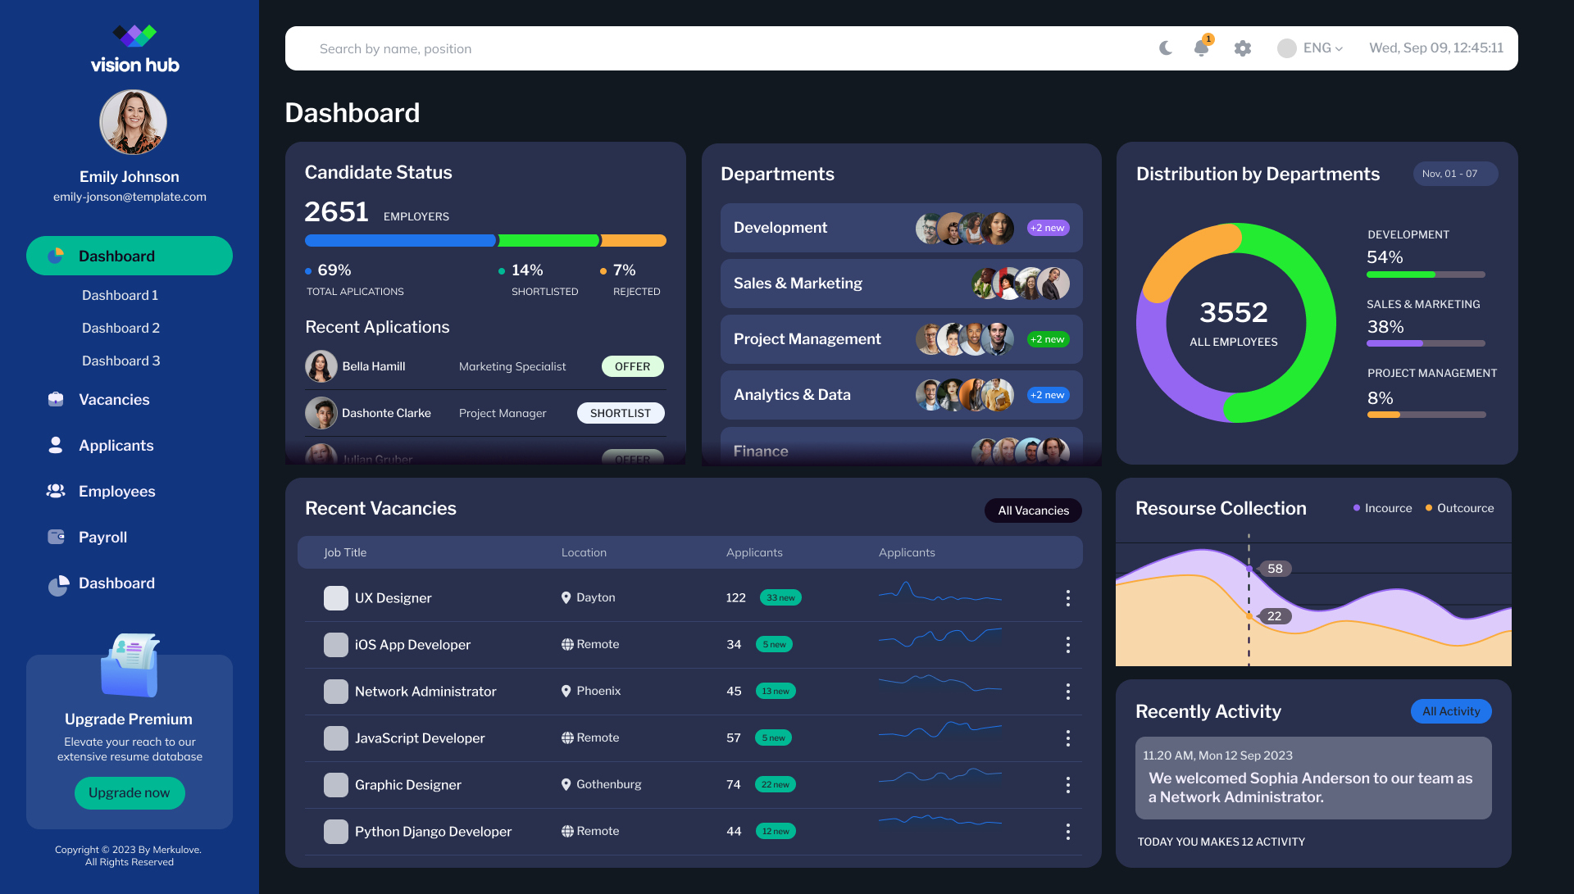The height and width of the screenshot is (894, 1574).
Task: Click the bottom Dashboard pie chart icon
Action: (x=57, y=584)
